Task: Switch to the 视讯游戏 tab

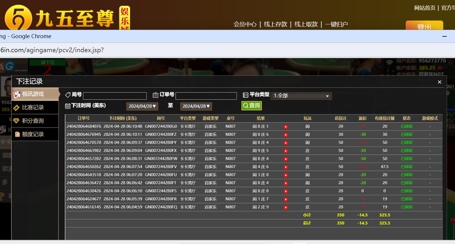Action: tap(33, 94)
